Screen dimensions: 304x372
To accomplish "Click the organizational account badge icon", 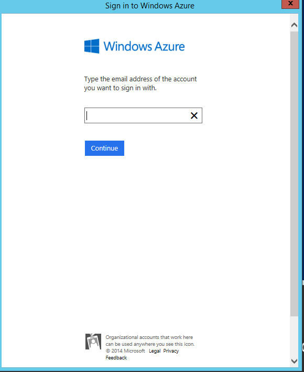I will tap(93, 342).
